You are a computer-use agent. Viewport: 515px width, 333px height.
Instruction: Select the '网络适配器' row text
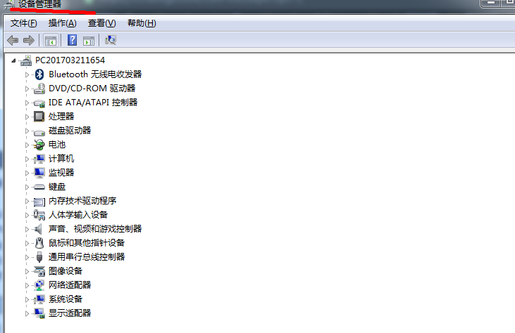point(70,285)
